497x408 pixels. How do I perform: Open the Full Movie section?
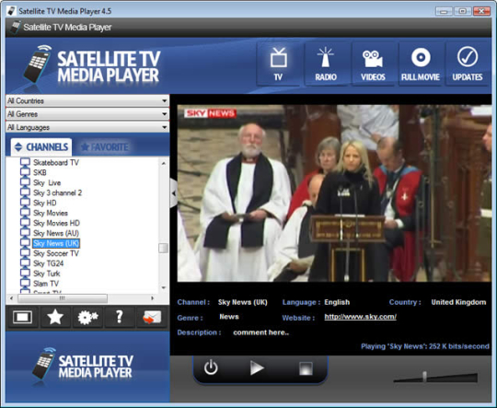[421, 64]
